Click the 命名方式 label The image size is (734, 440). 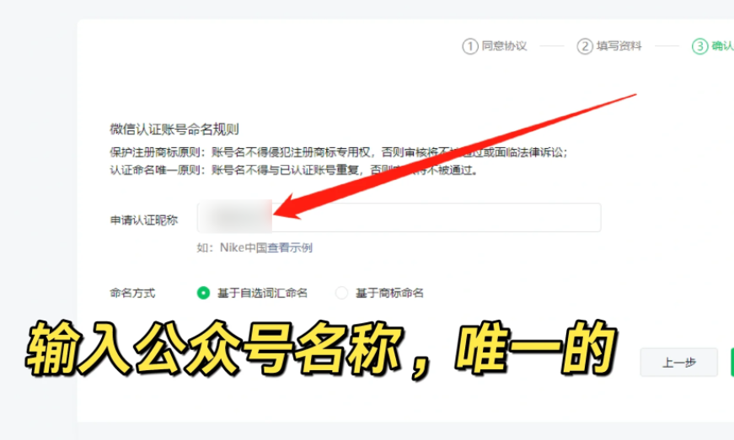click(x=132, y=293)
